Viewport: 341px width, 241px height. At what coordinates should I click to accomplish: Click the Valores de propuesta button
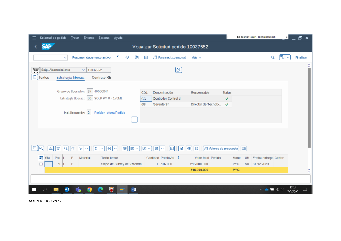tap(221, 148)
